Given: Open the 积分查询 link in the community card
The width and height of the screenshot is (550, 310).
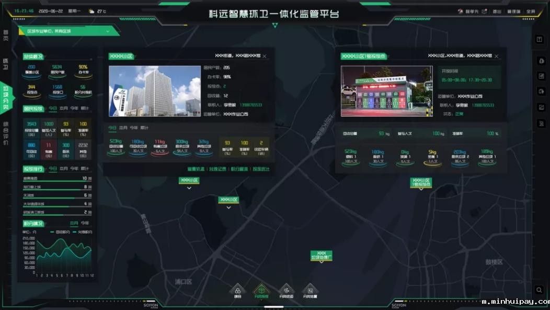Looking at the screenshot, I should pos(240,169).
